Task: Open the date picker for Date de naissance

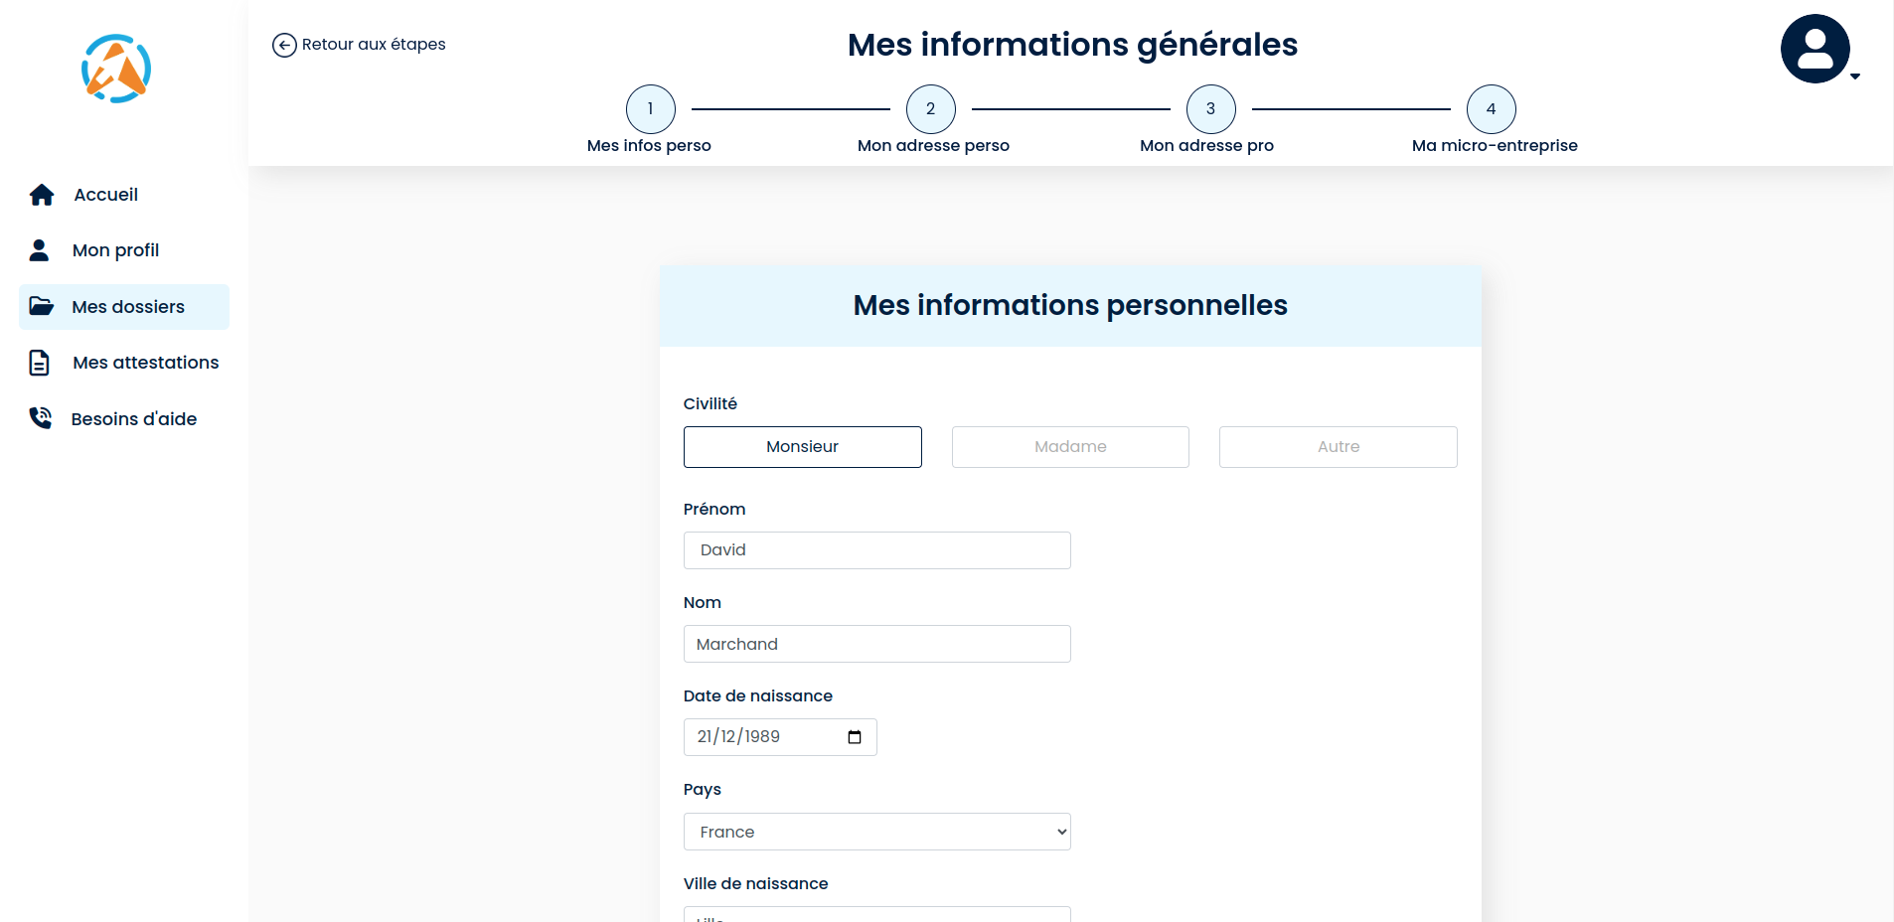Action: point(855,736)
